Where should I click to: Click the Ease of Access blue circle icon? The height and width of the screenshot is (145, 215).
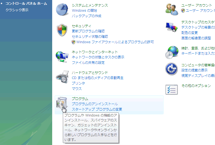click(x=172, y=69)
